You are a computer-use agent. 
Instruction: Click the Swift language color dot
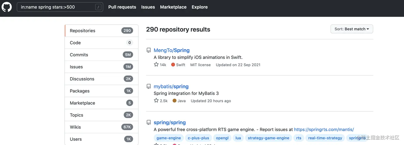coord(173,65)
